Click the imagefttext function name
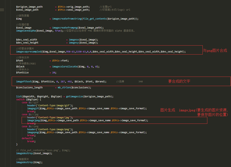The height and width of the screenshot is (167, 231). [24, 81]
